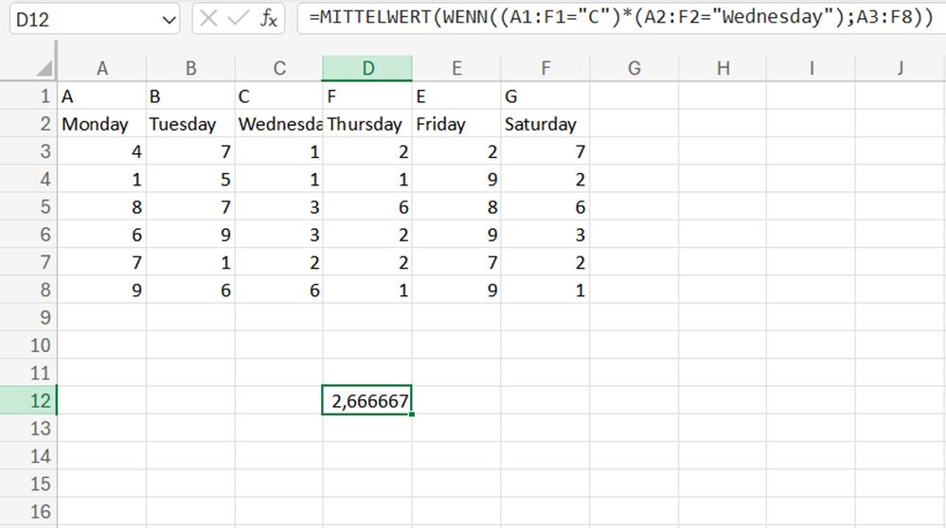
Task: Select column I header
Action: [812, 68]
